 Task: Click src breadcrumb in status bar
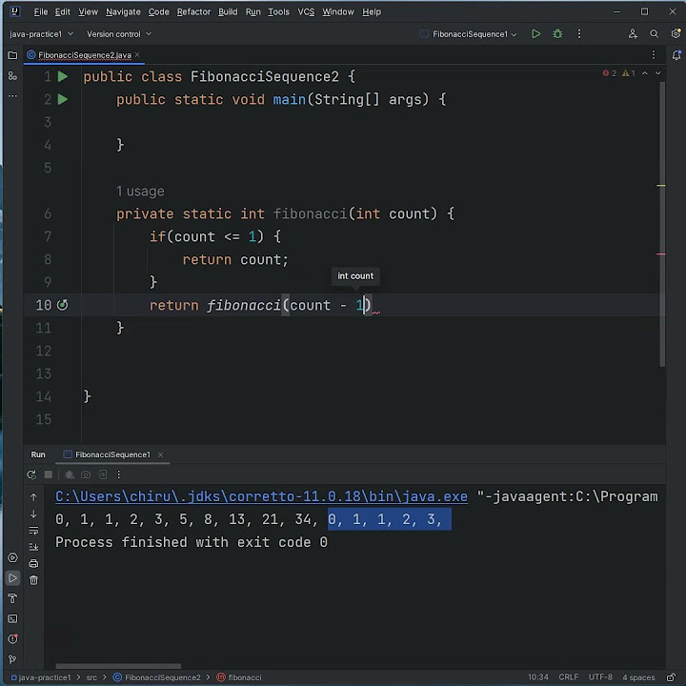click(91, 677)
